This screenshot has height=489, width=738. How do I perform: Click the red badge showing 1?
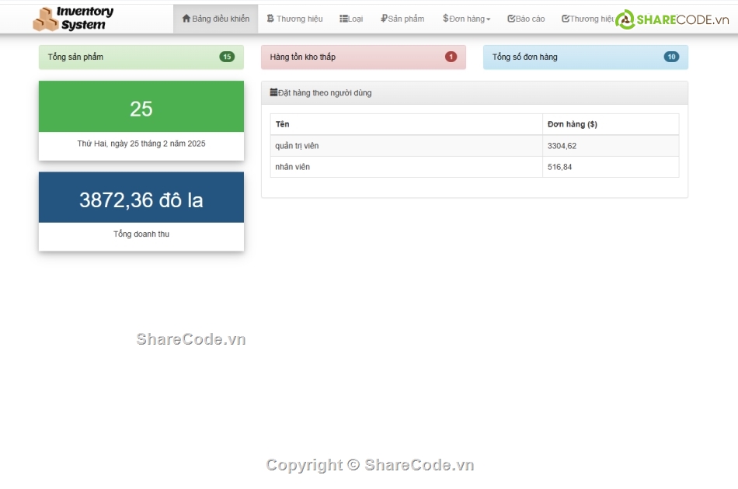451,57
